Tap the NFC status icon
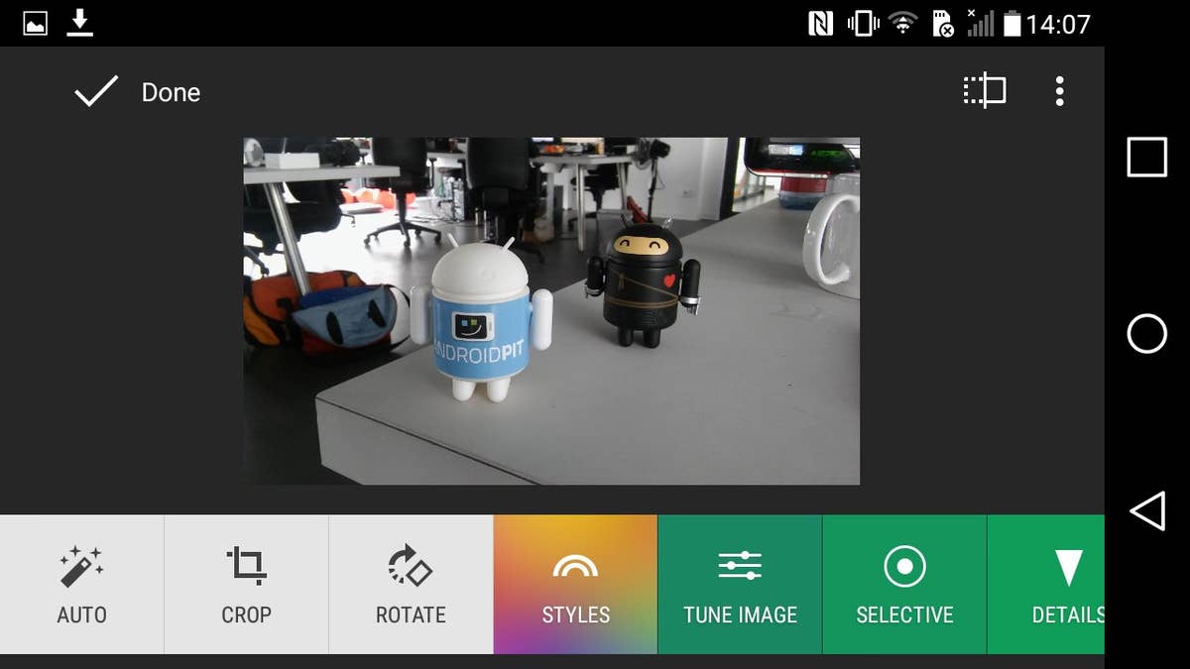This screenshot has height=669, width=1190. pyautogui.click(x=821, y=24)
